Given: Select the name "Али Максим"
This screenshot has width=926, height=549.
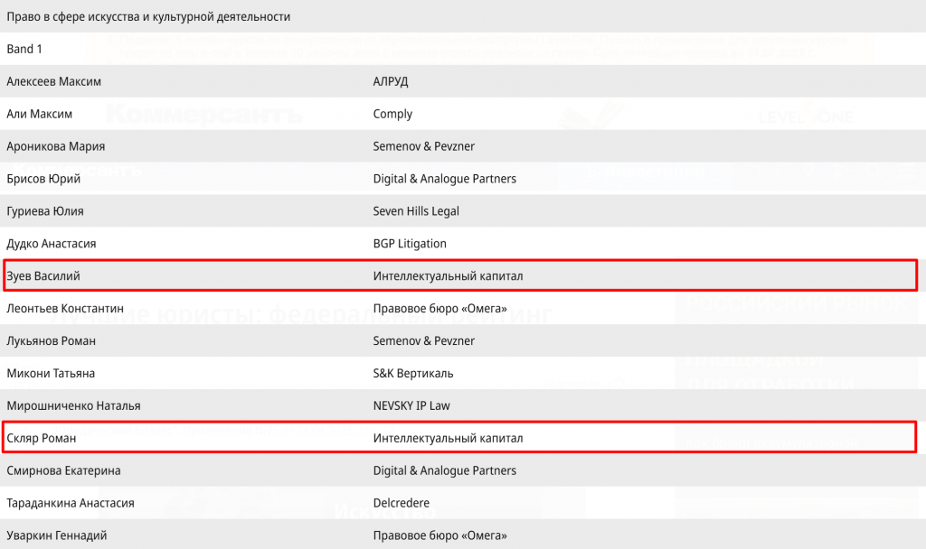Looking at the screenshot, I should pos(40,114).
